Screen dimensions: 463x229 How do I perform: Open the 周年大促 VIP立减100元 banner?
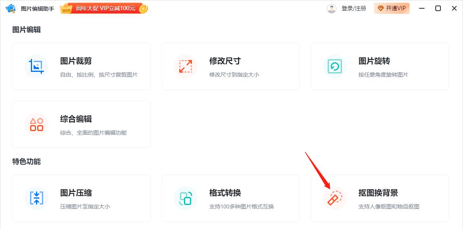104,9
